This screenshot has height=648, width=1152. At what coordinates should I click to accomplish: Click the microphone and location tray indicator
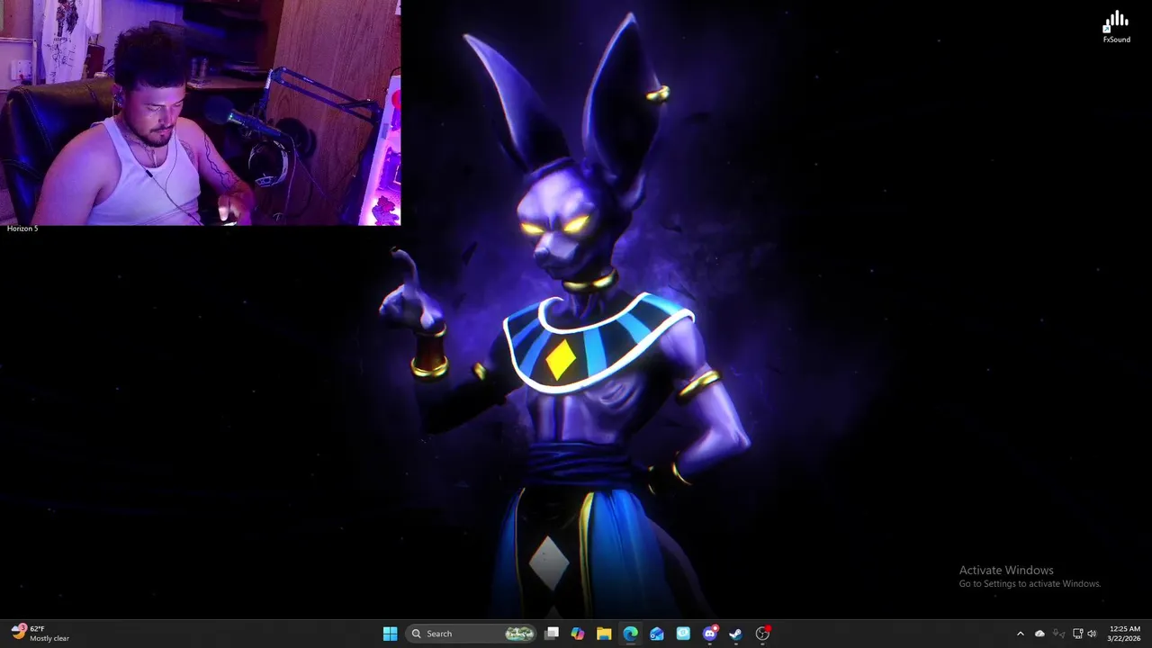[1058, 634]
